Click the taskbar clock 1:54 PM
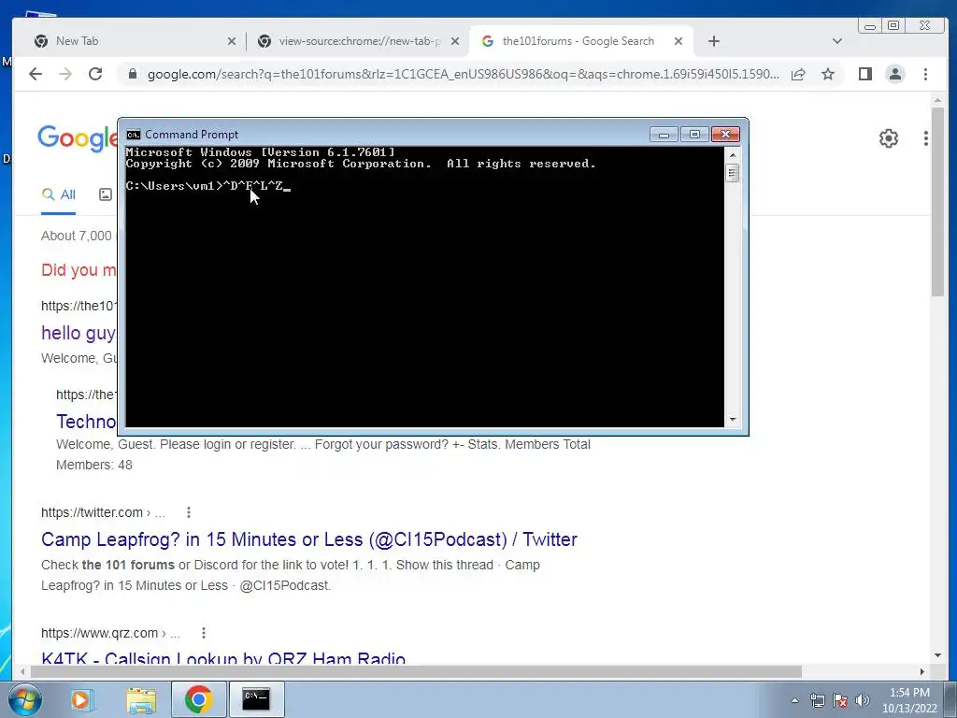 (x=909, y=693)
